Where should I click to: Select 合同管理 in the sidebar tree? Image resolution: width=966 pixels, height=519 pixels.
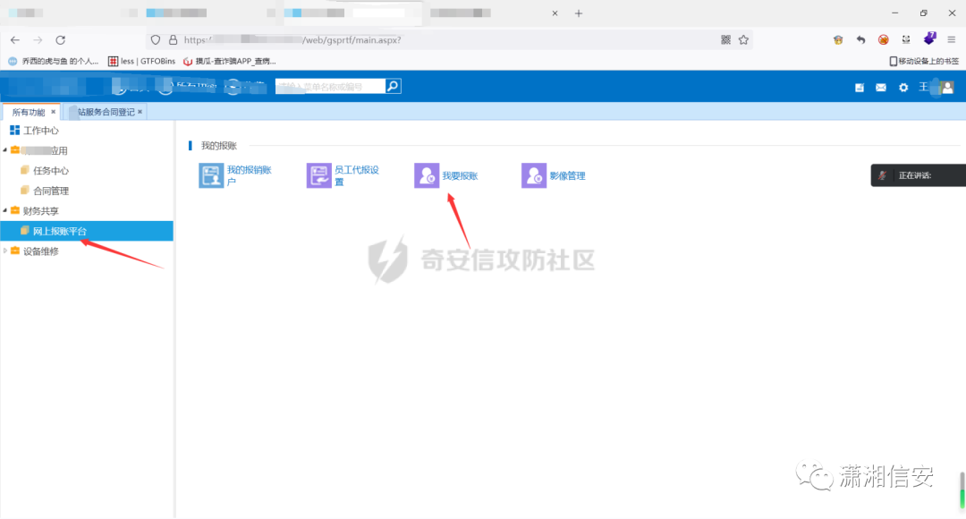(x=50, y=191)
